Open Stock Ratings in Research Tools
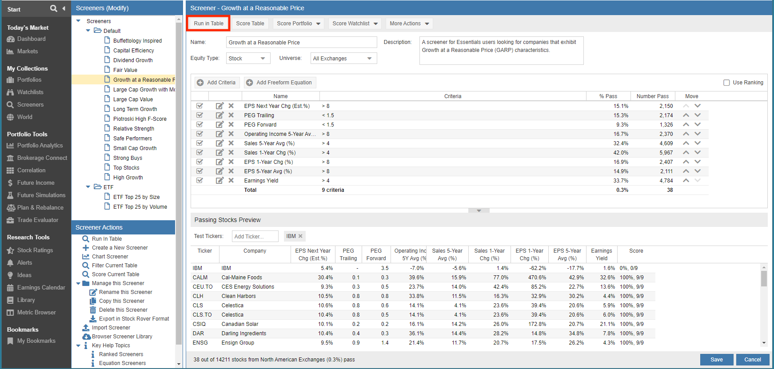The height and width of the screenshot is (369, 774). click(x=35, y=250)
